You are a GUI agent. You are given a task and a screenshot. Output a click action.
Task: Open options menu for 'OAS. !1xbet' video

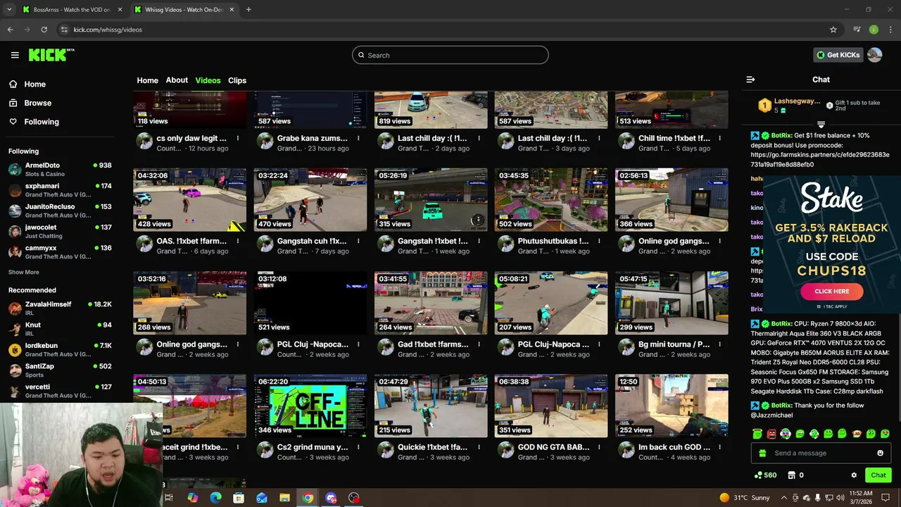click(x=238, y=242)
